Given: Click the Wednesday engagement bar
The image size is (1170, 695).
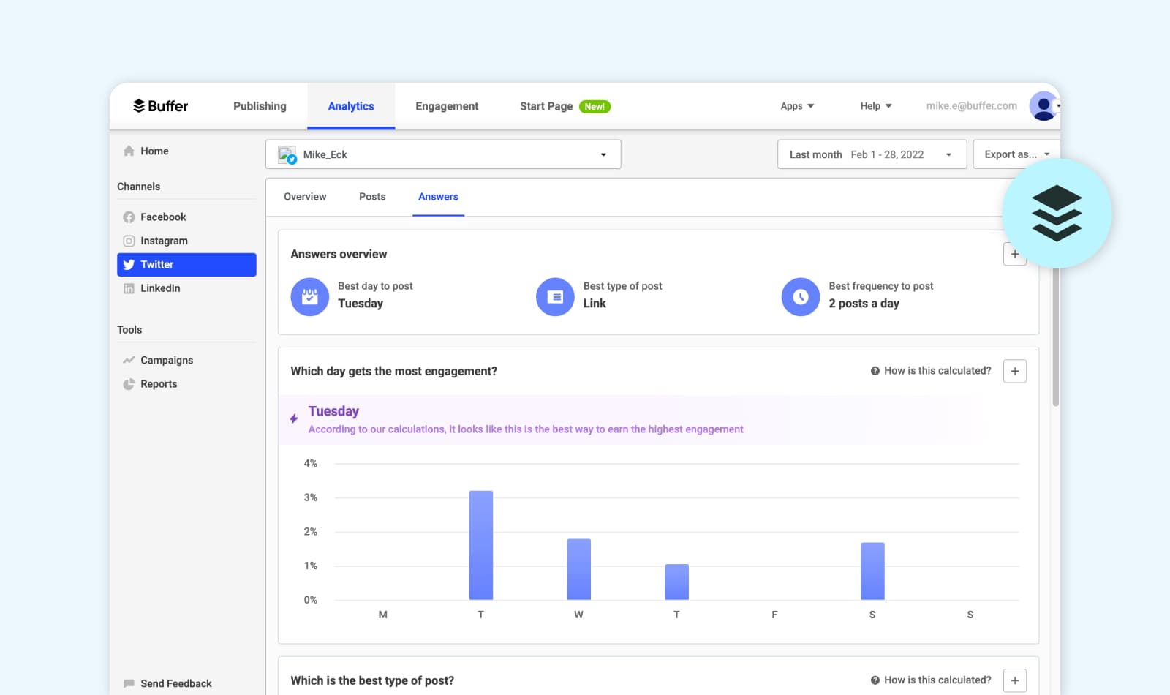Looking at the screenshot, I should click(579, 569).
